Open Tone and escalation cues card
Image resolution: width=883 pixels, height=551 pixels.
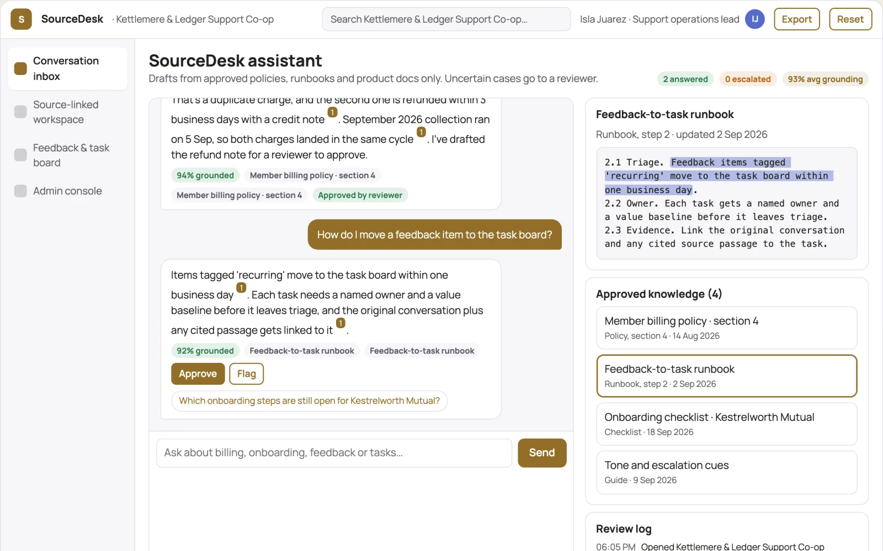tap(726, 473)
